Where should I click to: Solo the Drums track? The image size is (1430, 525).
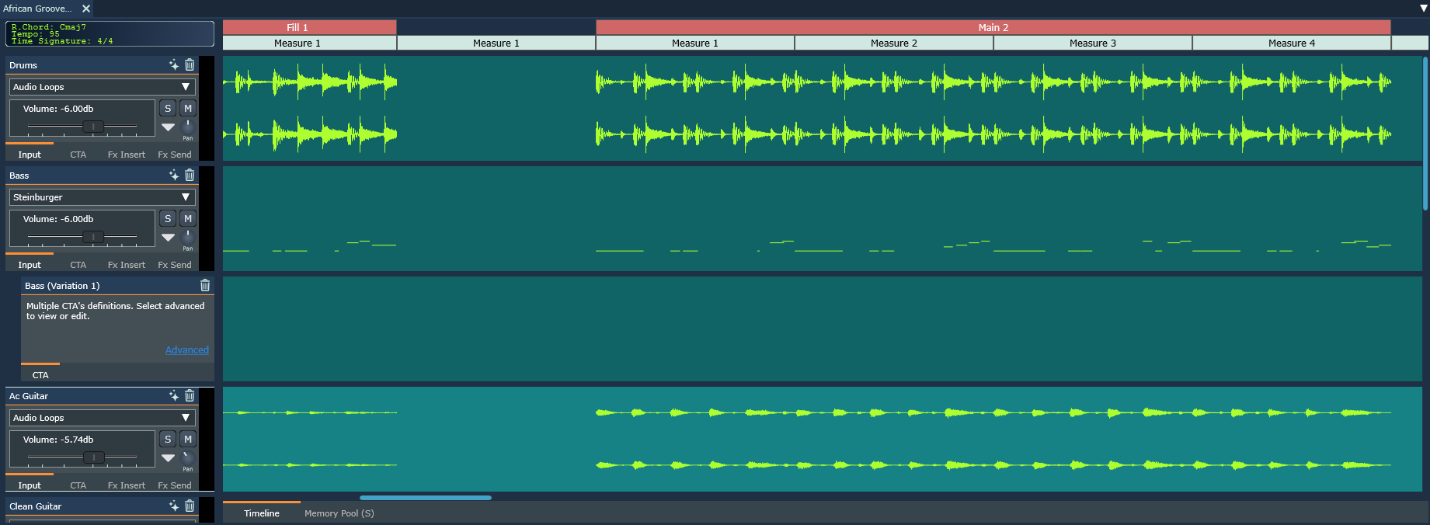pos(168,109)
